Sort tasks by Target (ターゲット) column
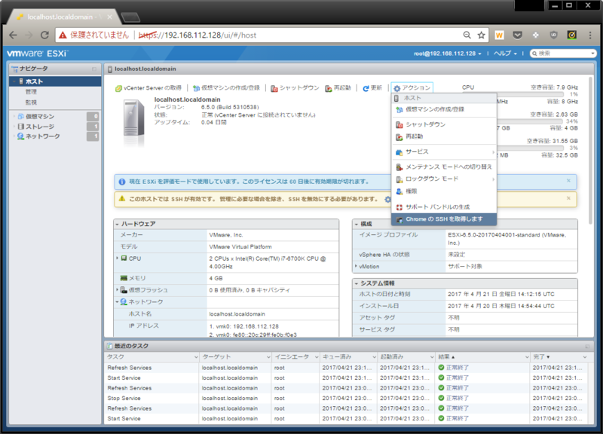603x434 pixels. pyautogui.click(x=236, y=356)
